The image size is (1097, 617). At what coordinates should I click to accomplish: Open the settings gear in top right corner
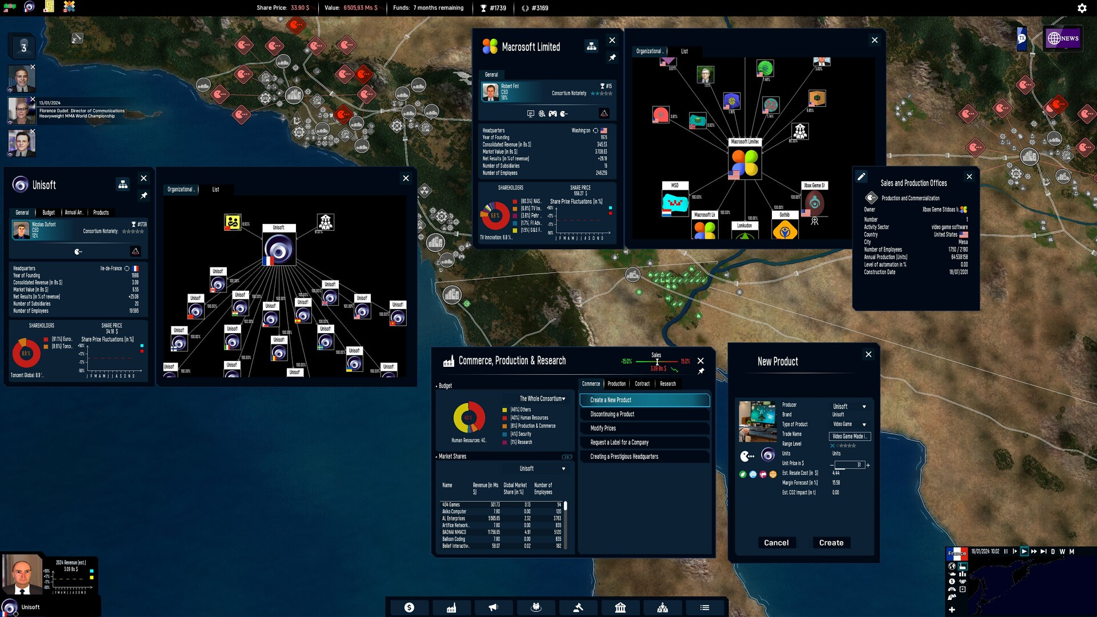pyautogui.click(x=1081, y=8)
